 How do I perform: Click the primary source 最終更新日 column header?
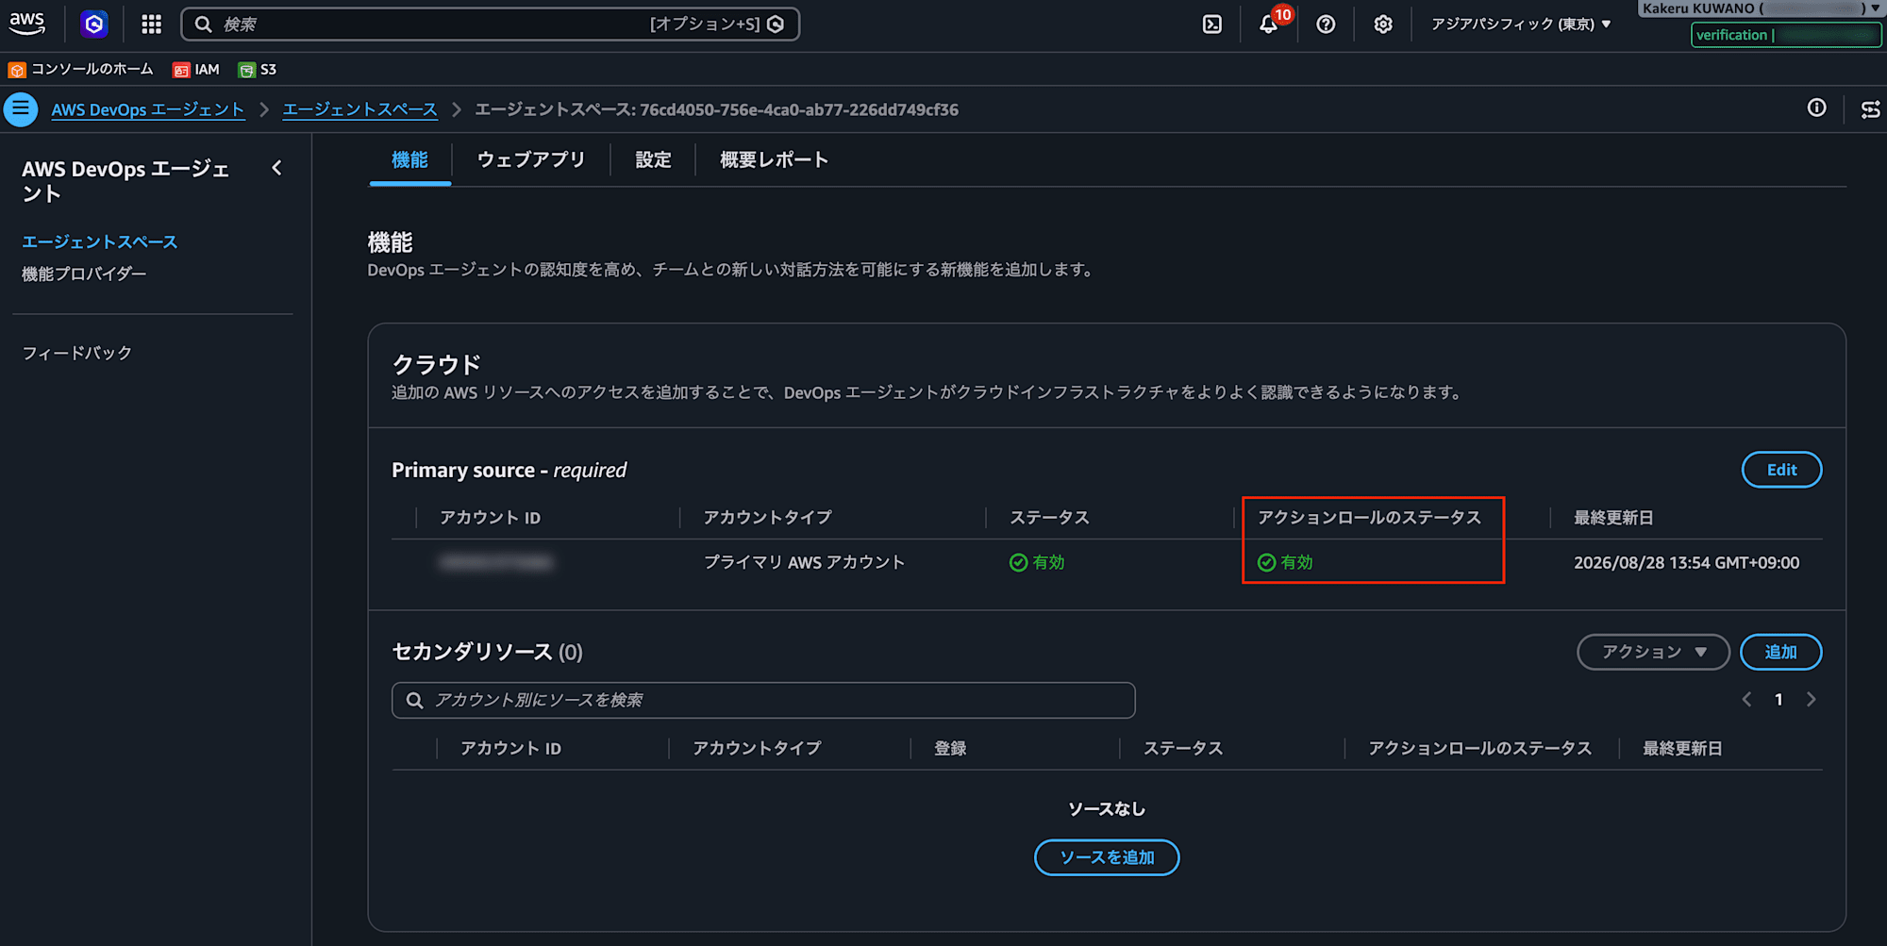coord(1613,518)
